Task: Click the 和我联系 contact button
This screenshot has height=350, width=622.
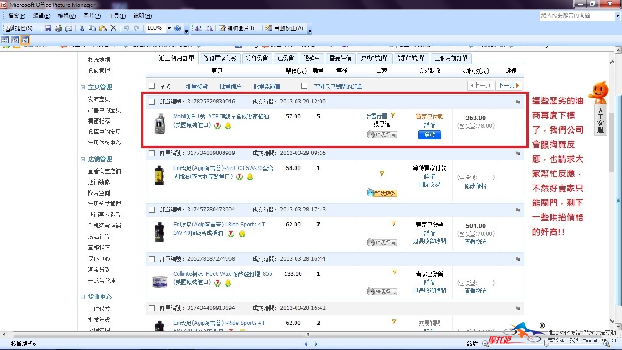Action: pos(382,193)
